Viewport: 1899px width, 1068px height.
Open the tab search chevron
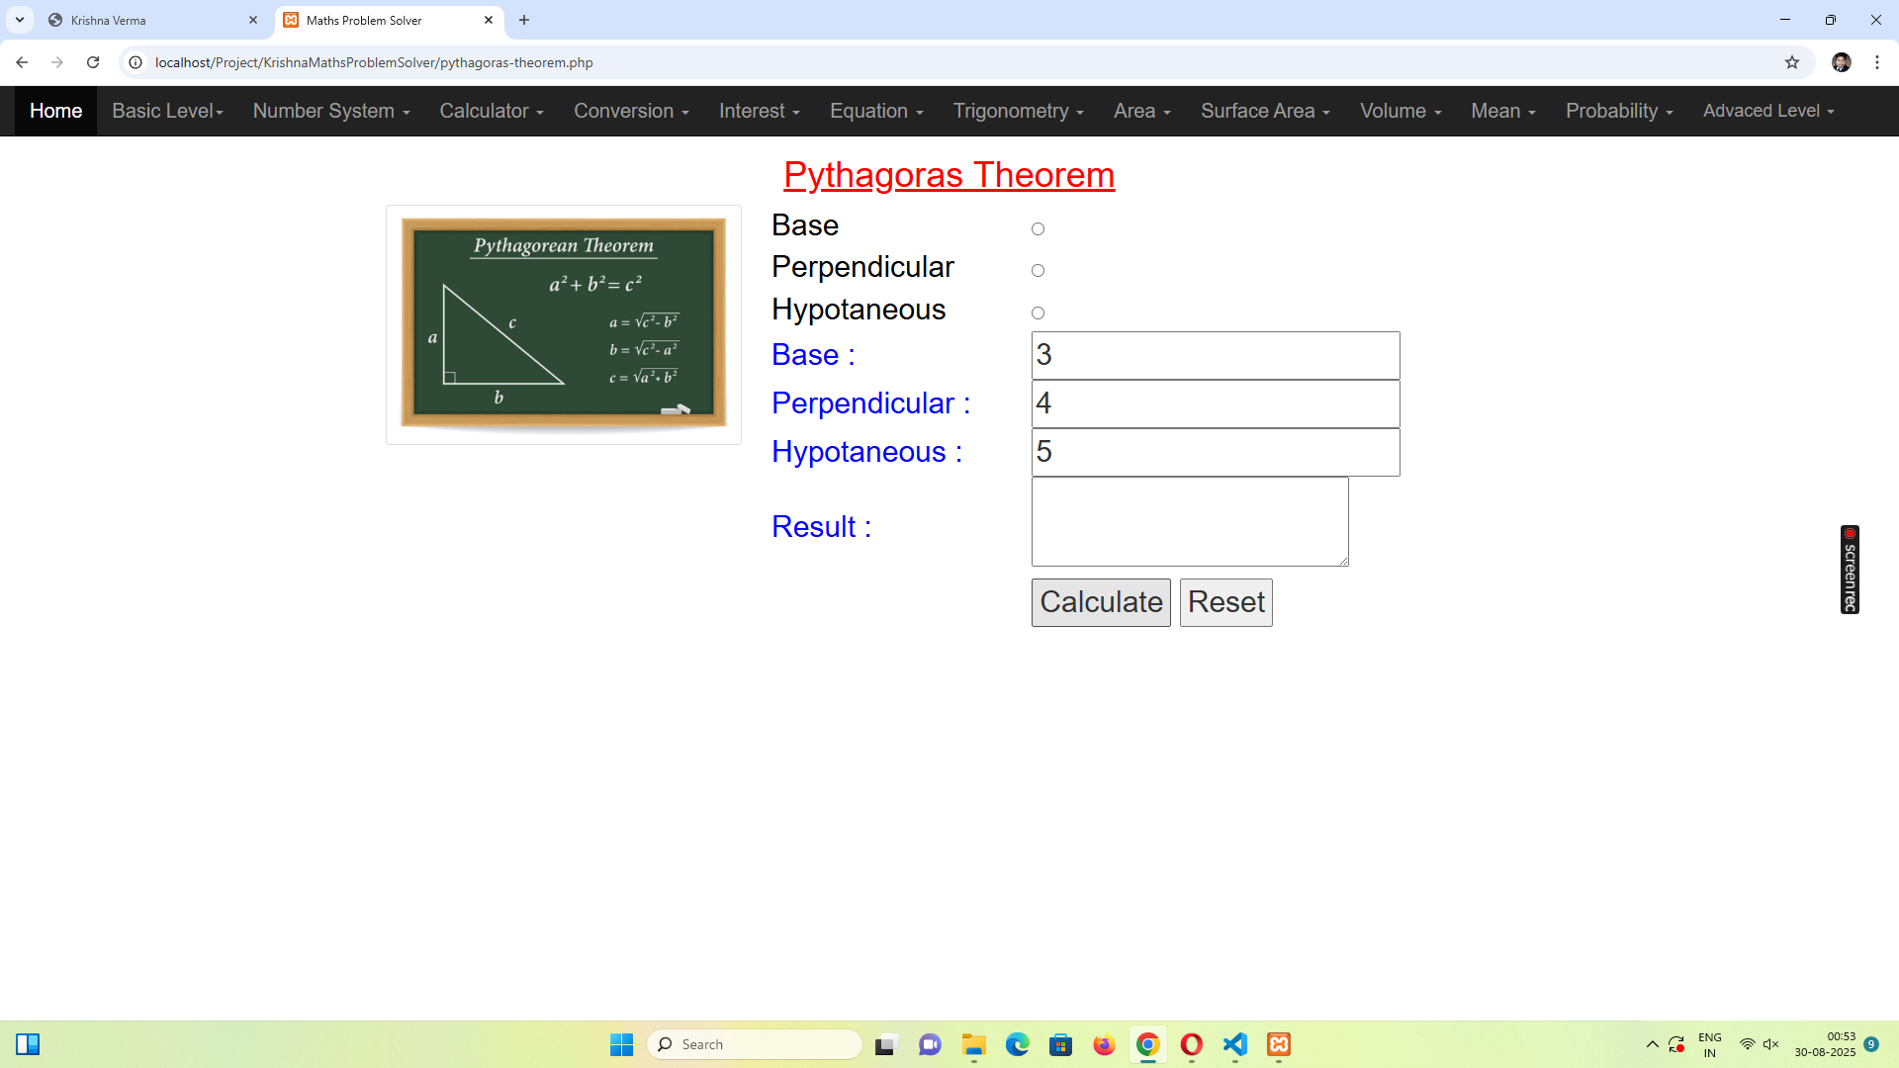point(20,20)
